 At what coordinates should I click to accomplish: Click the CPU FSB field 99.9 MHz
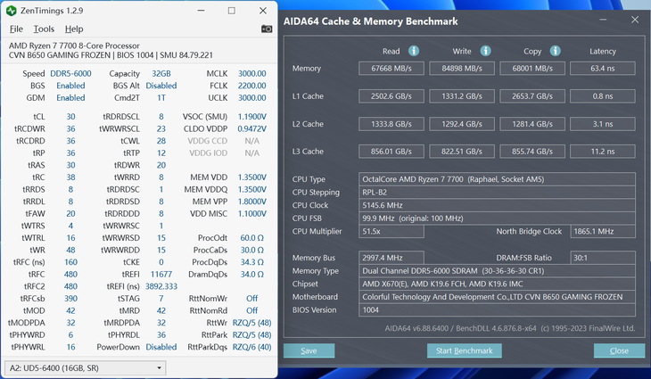point(497,218)
